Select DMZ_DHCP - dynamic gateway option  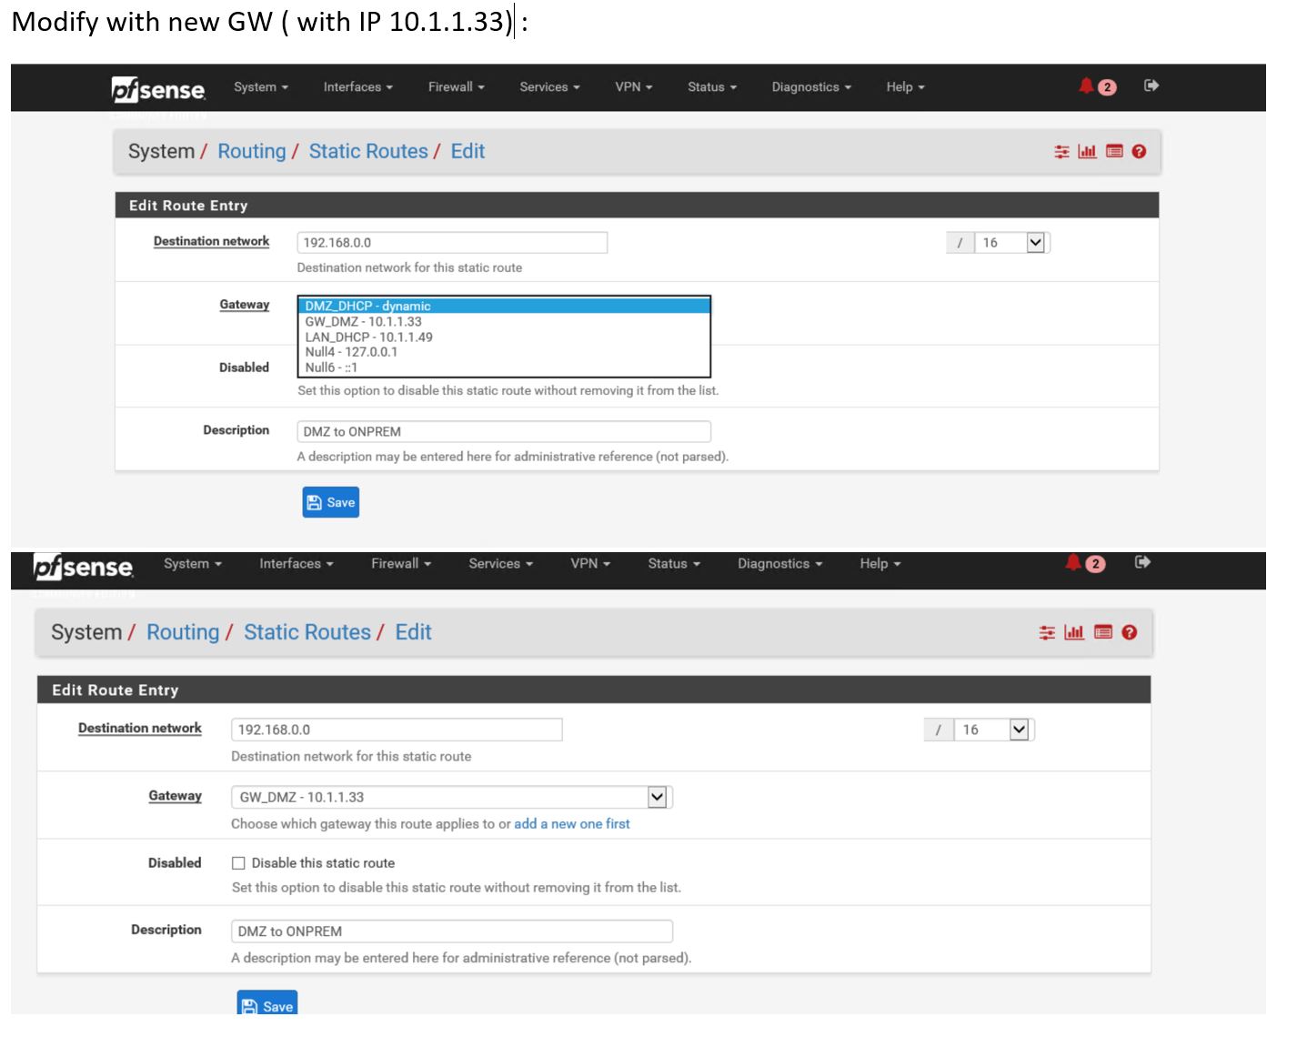click(504, 306)
